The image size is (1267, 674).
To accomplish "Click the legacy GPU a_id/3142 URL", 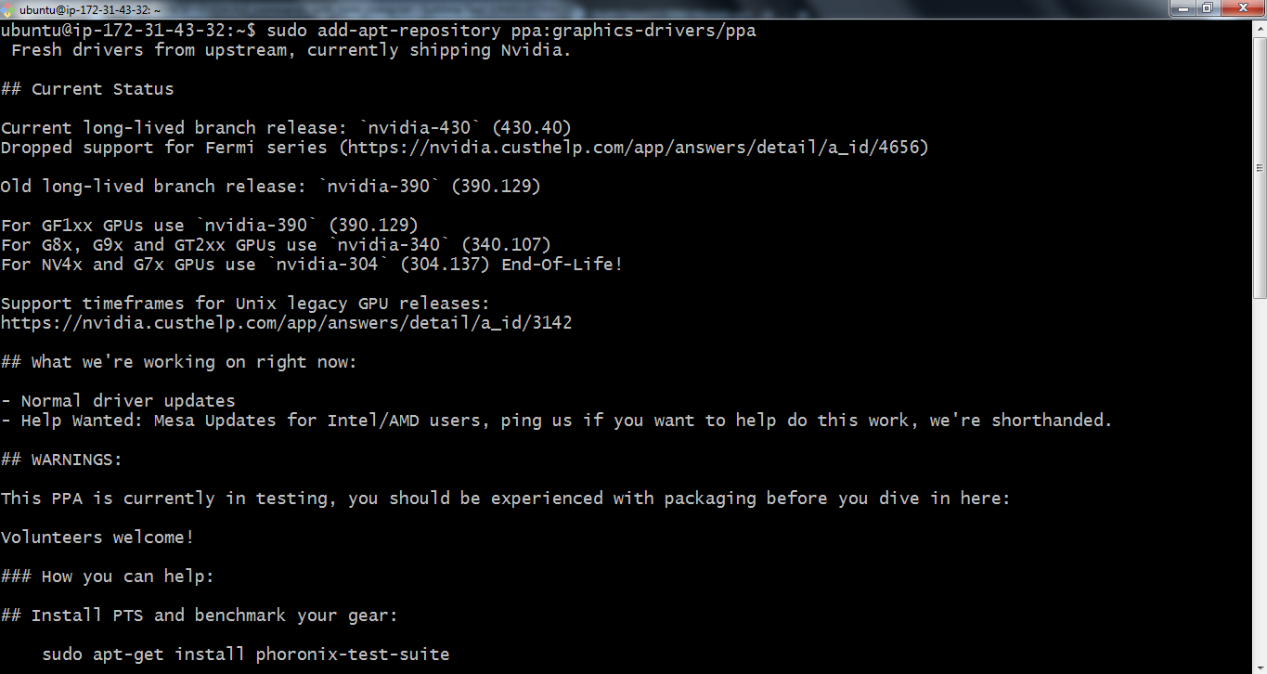I will tap(286, 323).
